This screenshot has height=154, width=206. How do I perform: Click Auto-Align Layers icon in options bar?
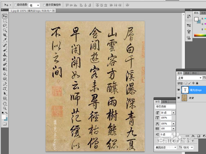(x=127, y=5)
